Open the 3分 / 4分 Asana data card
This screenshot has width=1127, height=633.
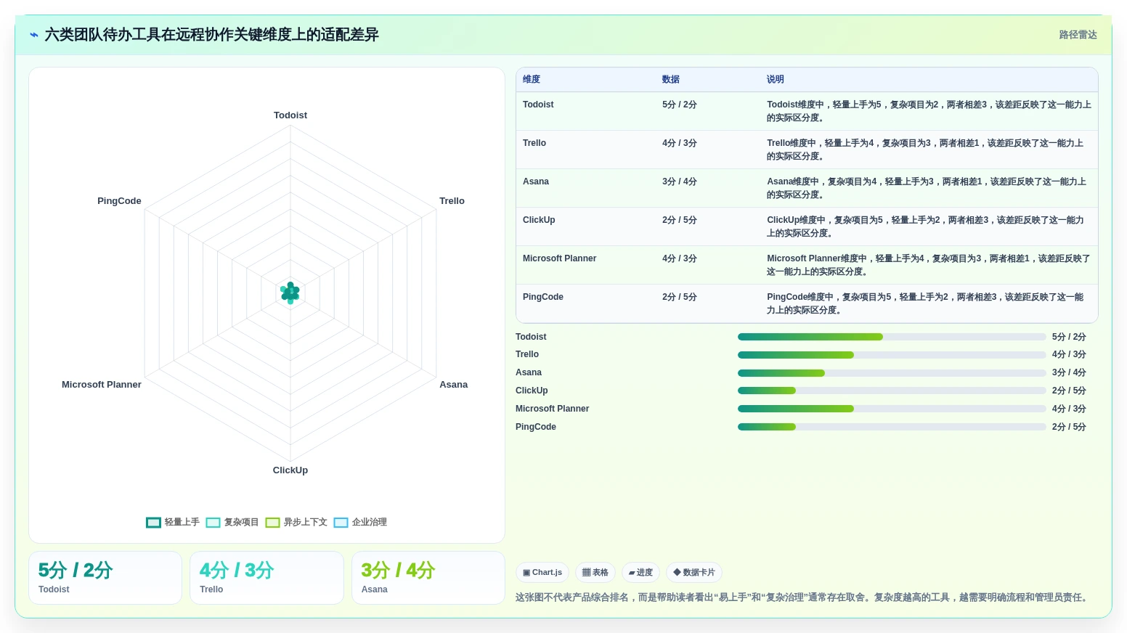click(428, 578)
